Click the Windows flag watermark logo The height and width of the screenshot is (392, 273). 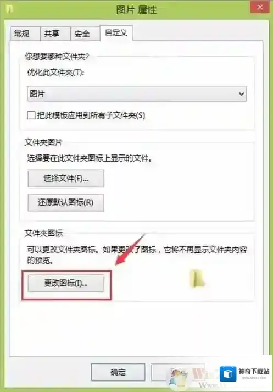coord(178,377)
